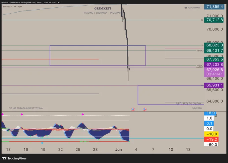Click the green 68,431.7 price label

click(x=214, y=50)
